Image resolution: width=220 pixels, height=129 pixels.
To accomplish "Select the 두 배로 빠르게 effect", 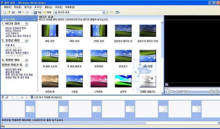I will click(x=74, y=56).
